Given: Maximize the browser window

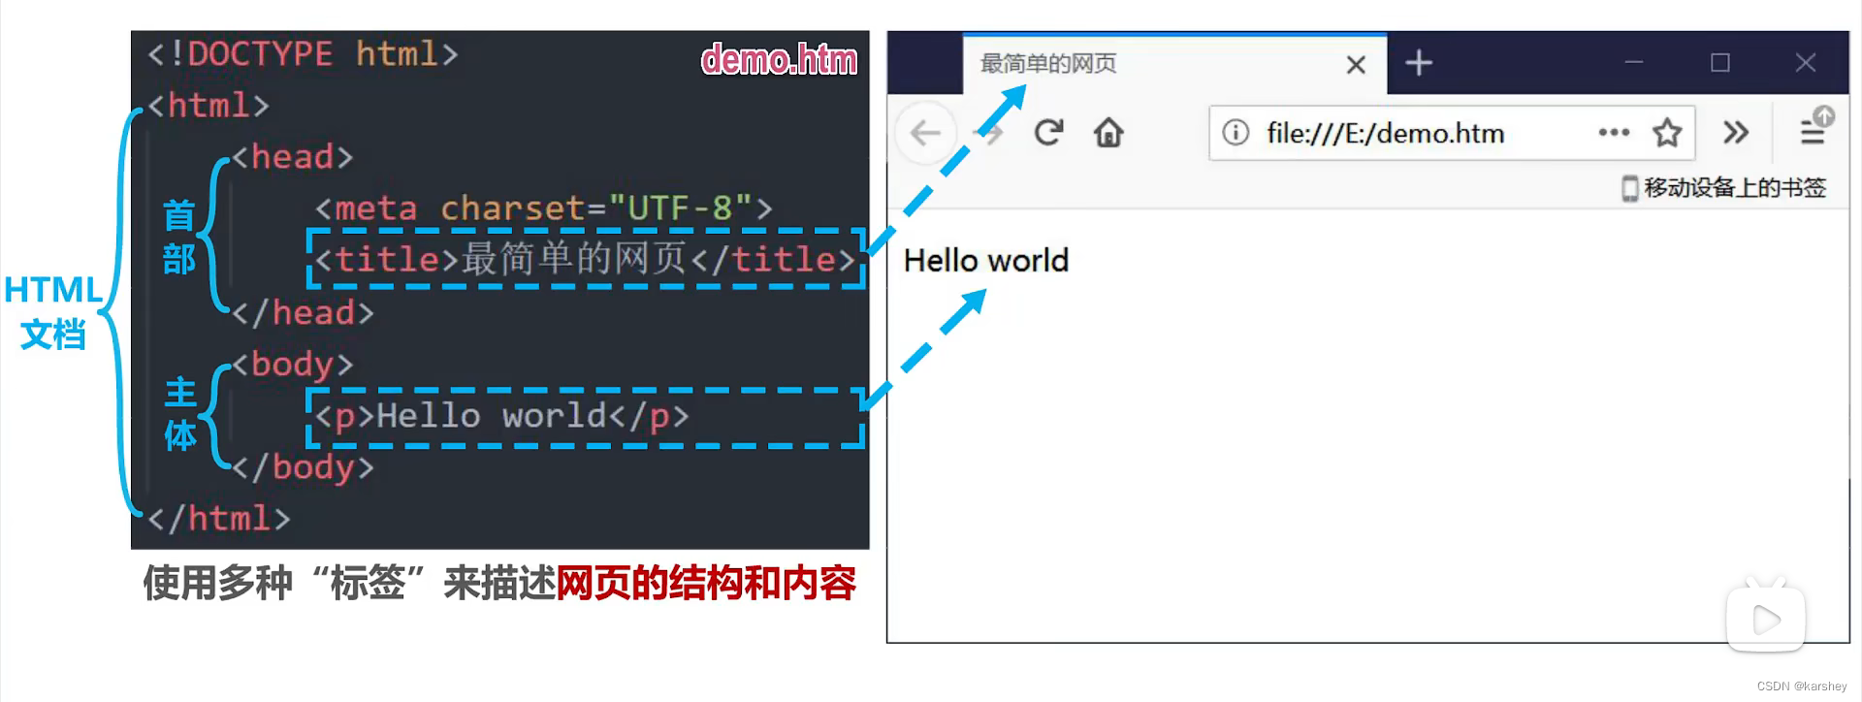Looking at the screenshot, I should point(1720,63).
